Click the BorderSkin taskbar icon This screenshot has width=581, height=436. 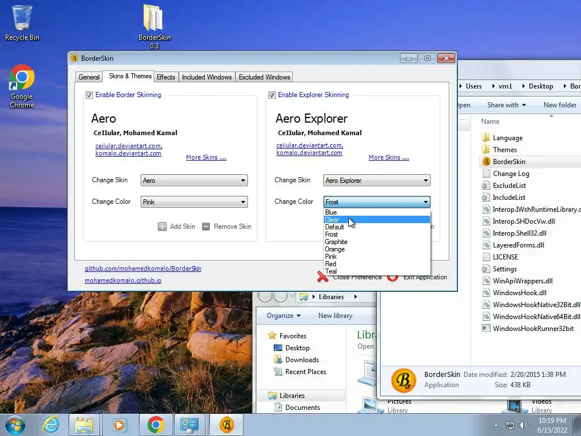click(226, 425)
